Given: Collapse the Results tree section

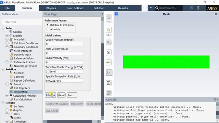Looking at the screenshot, I should click(x=3, y=103).
